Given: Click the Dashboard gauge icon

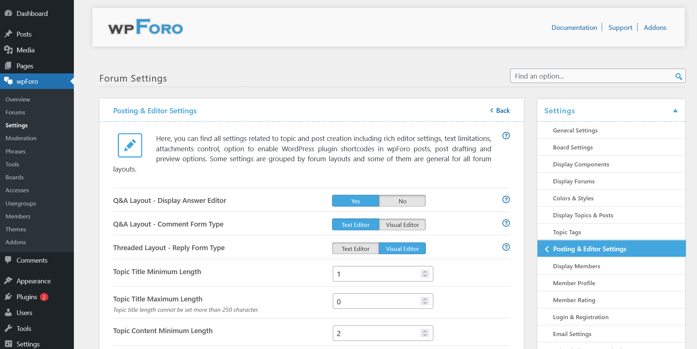Looking at the screenshot, I should point(8,13).
